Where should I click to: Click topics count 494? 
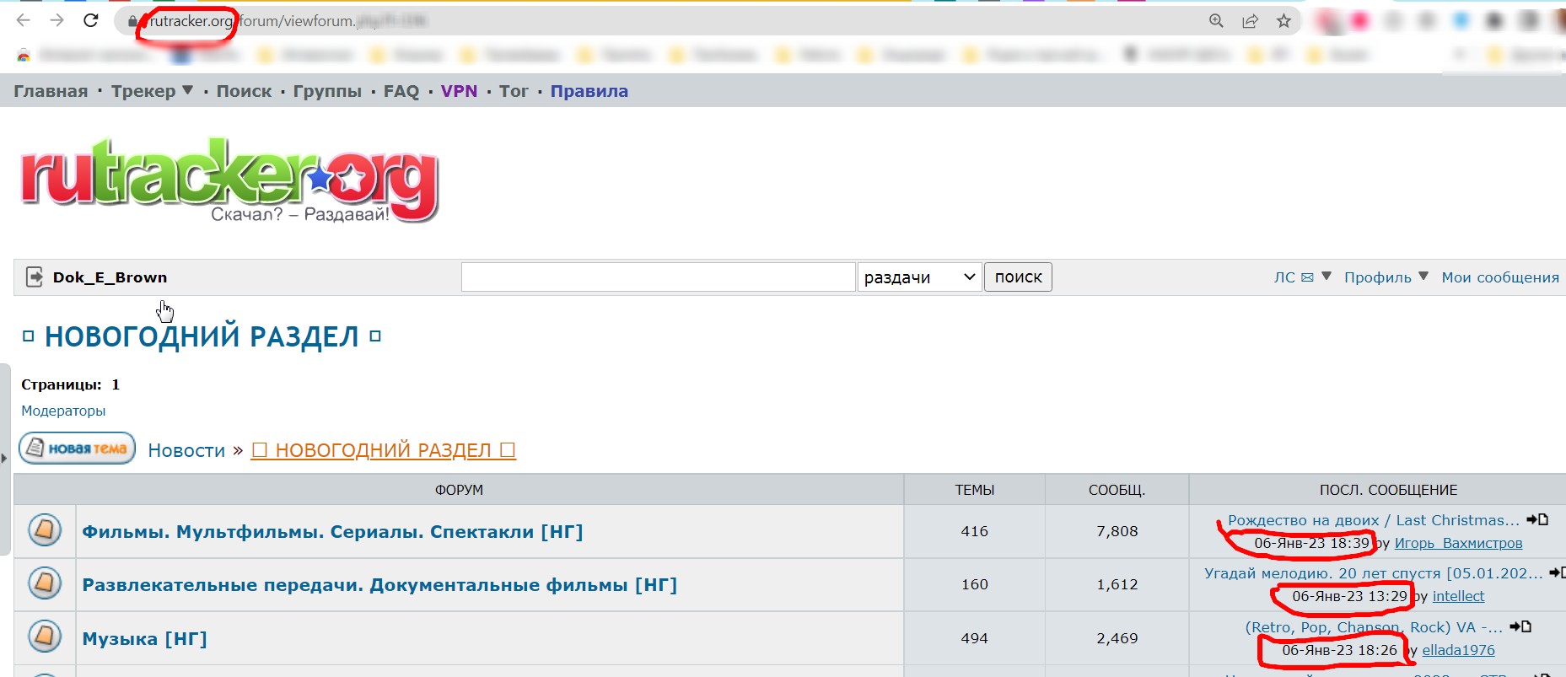[x=974, y=638]
